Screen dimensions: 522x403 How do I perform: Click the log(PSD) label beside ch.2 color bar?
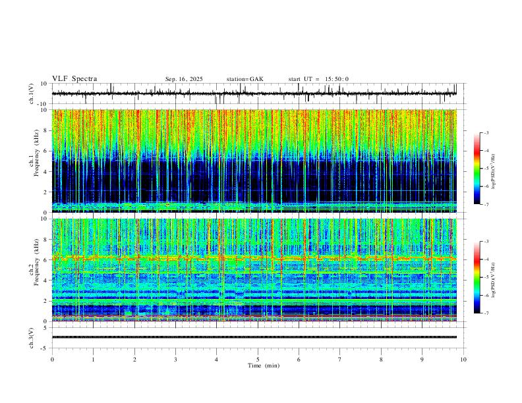coord(494,280)
